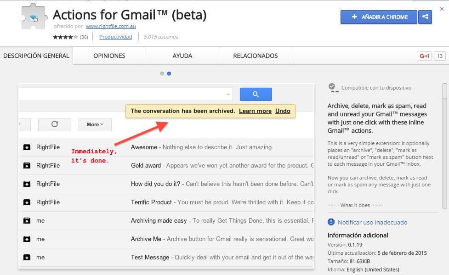Open the Awesome email subject
The image size is (449, 275).
(x=144, y=147)
